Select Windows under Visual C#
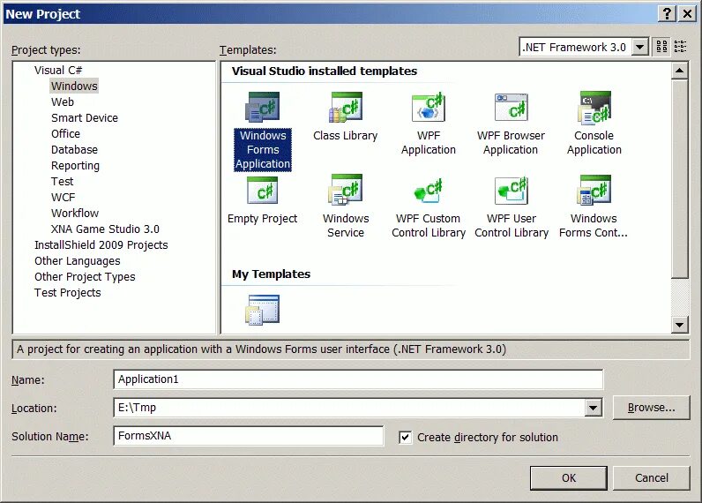Screen dimensions: 702x503 pos(74,86)
